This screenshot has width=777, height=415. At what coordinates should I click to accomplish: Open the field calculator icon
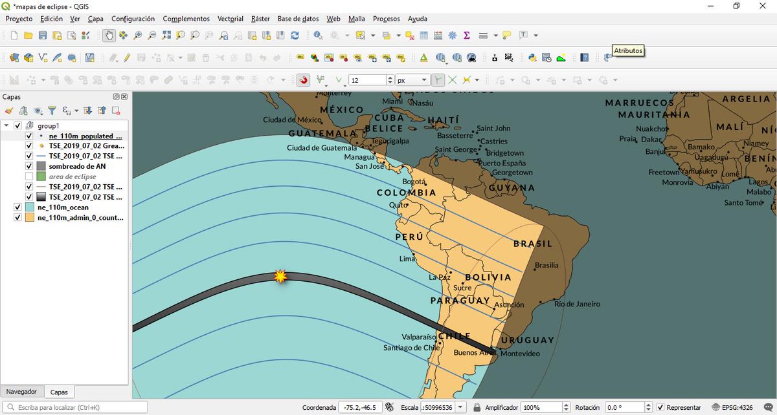point(438,36)
